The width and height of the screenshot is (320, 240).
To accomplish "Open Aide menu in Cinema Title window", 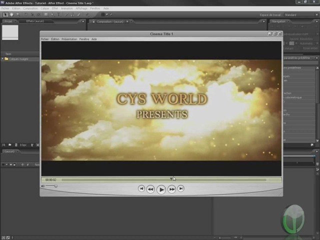I will (x=94, y=39).
